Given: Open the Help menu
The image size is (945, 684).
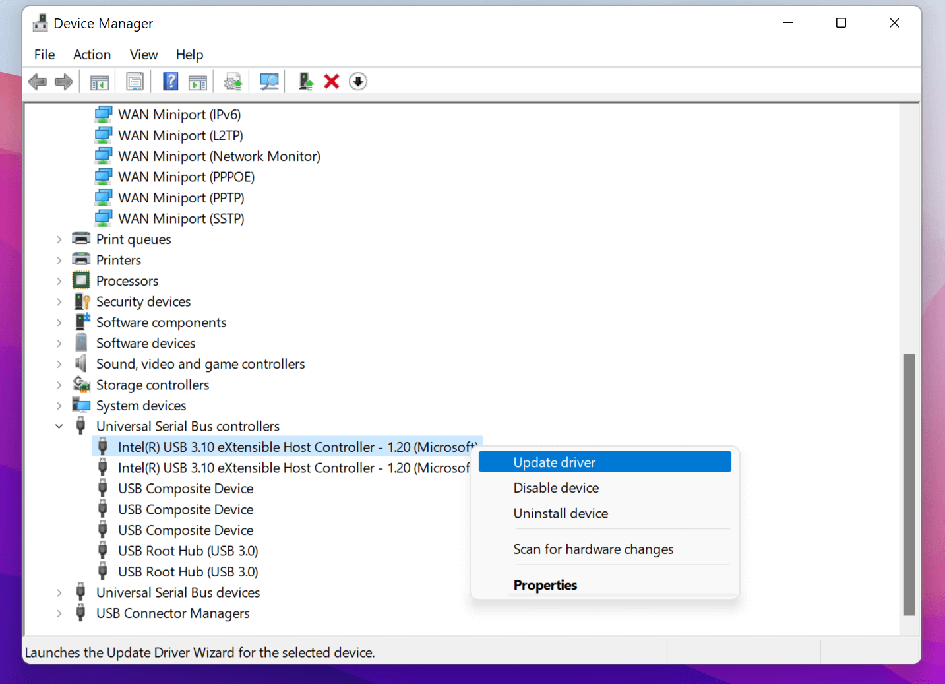Looking at the screenshot, I should click(x=189, y=55).
